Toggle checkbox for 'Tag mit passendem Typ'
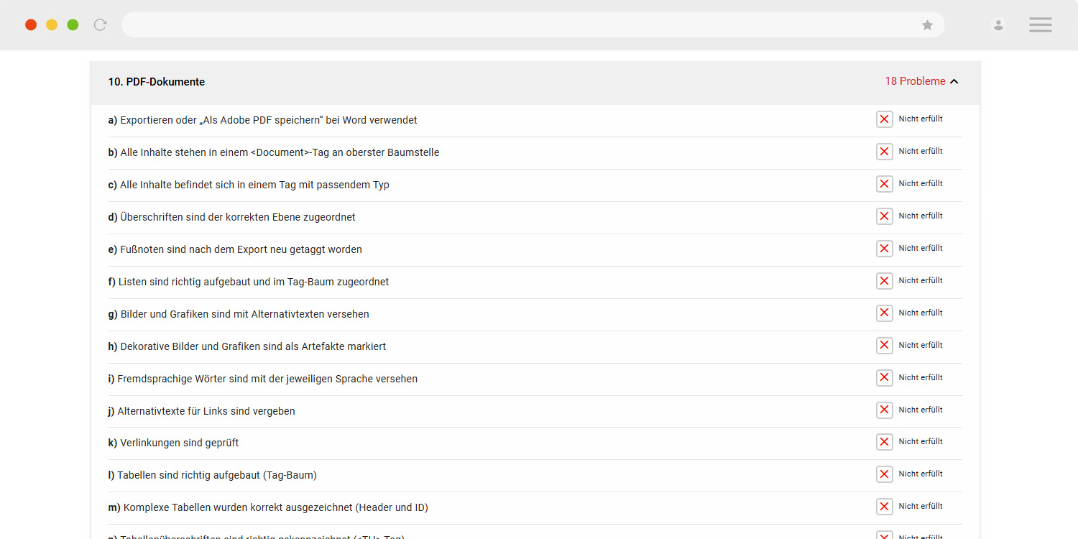Screen dimensions: 1078x539 tap(885, 184)
